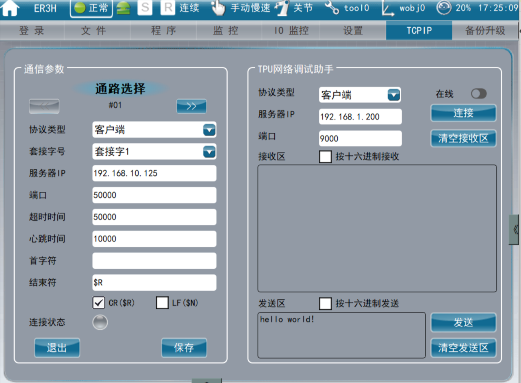Screen dimensions: 521x383
Task: Click the R 连续 run mode icon
Action: pos(167,8)
